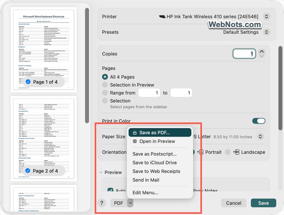Click the Default Settings preset text

[x=241, y=32]
